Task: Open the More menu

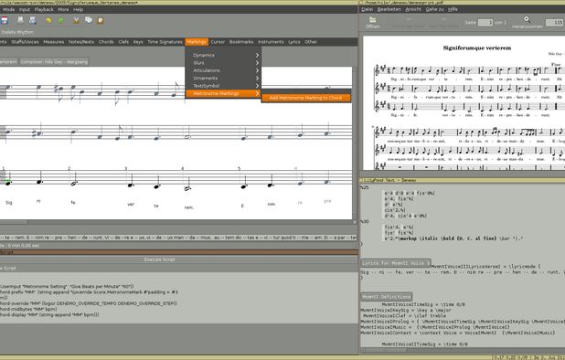Action: coord(63,9)
